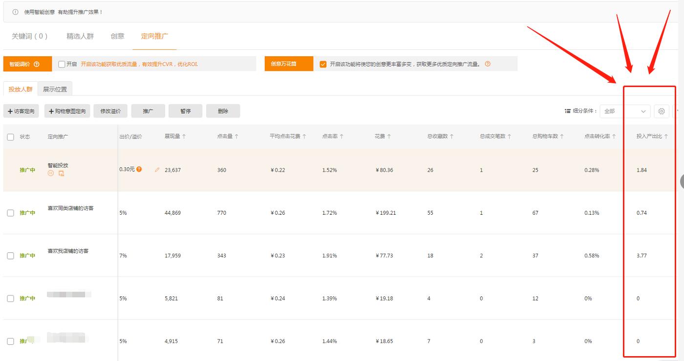Check the 喜欢我店铺的访客 row checkbox
This screenshot has width=684, height=361.
pos(11,255)
